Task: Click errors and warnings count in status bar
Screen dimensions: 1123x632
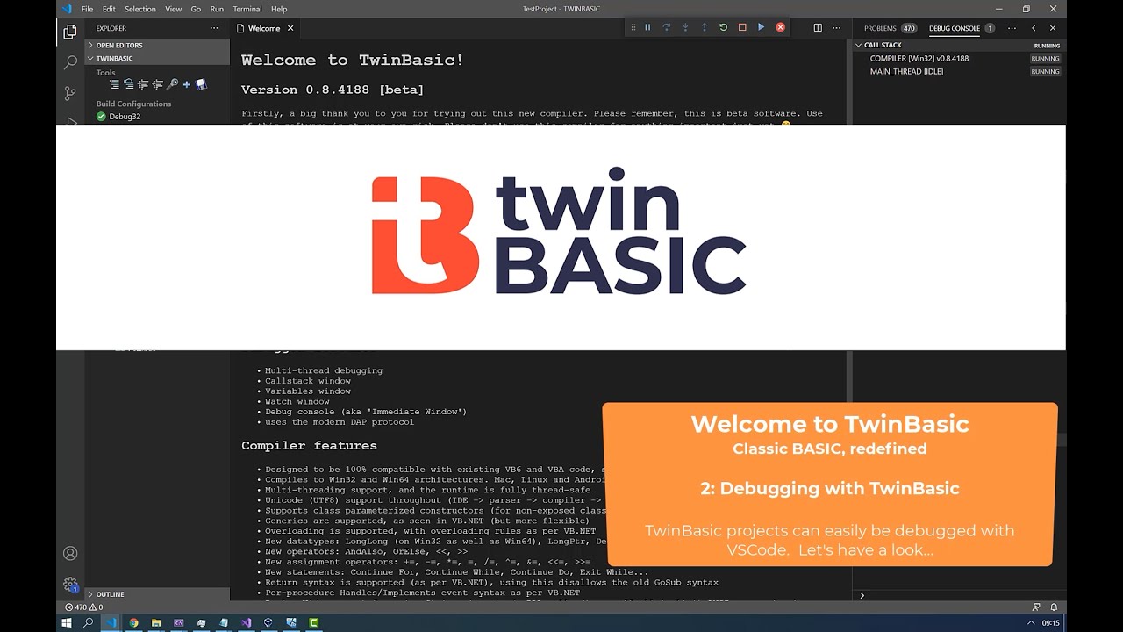Action: point(83,607)
